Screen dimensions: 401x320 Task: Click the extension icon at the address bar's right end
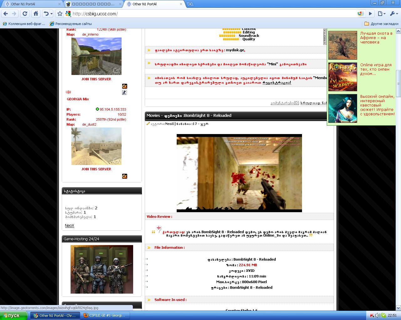(361, 14)
